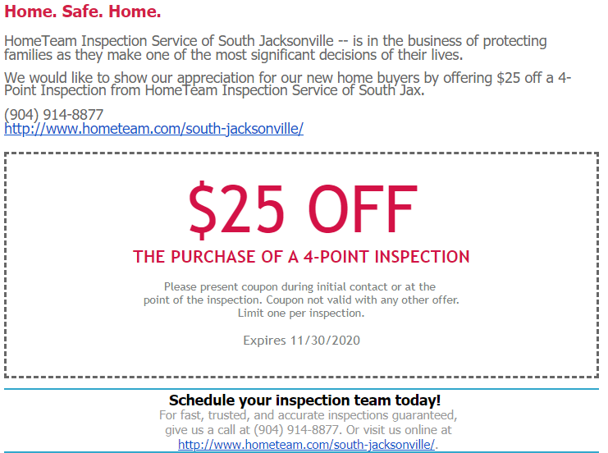Open the bottom hometeam.com/south-jacksonville link
The image size is (608, 453).
click(x=306, y=445)
